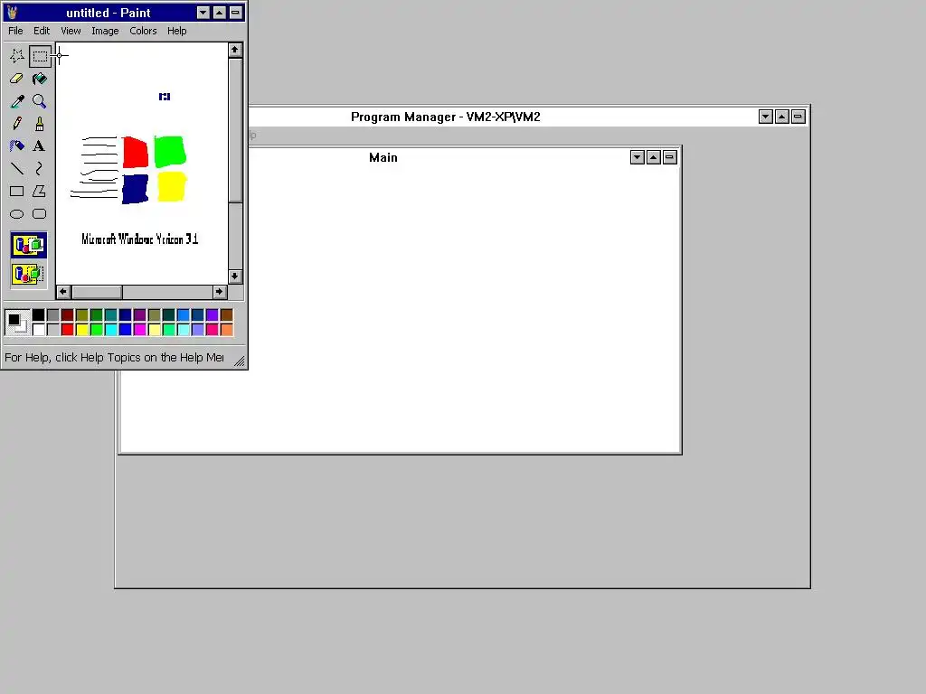Image resolution: width=926 pixels, height=694 pixels.
Task: Choose the rectangular Select tool
Action: (x=40, y=56)
